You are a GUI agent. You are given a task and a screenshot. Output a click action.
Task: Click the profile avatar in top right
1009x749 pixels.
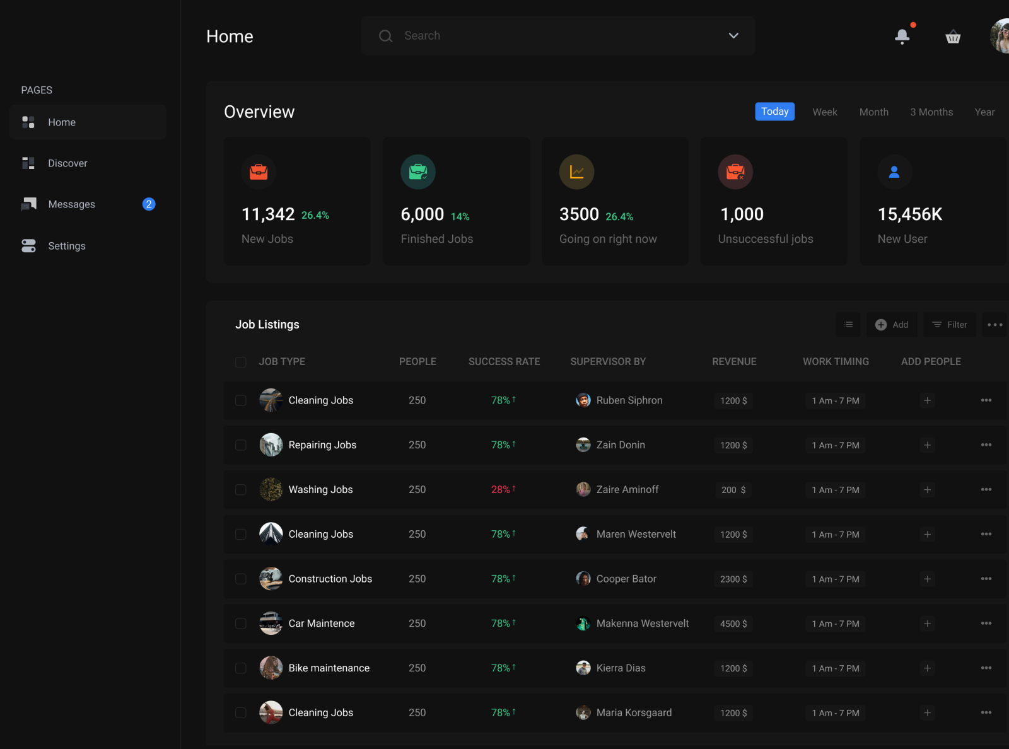pos(1001,36)
